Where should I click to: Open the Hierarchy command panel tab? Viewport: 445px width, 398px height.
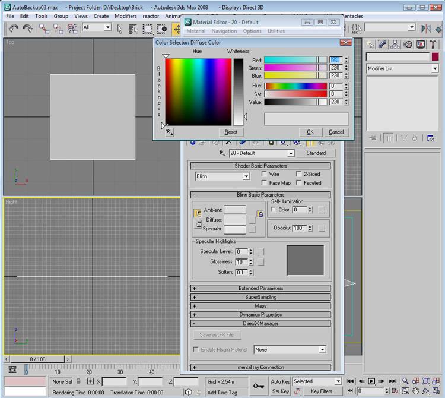(396, 45)
